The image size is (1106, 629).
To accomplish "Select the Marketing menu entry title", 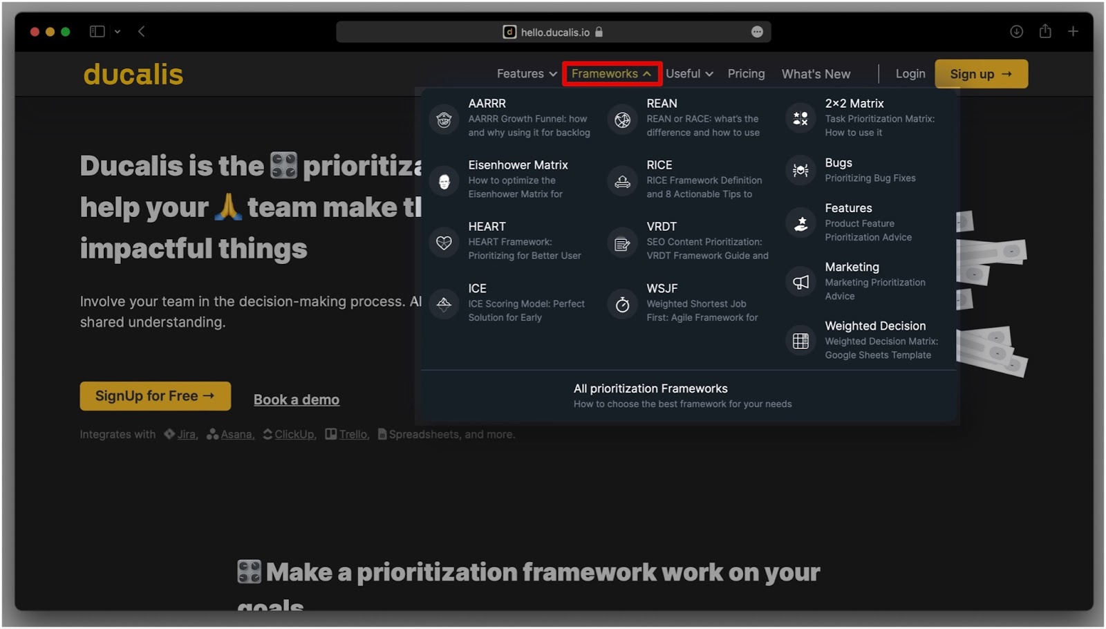I will [852, 267].
